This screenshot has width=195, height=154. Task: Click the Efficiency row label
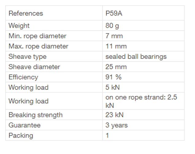pyautogui.click(x=23, y=77)
